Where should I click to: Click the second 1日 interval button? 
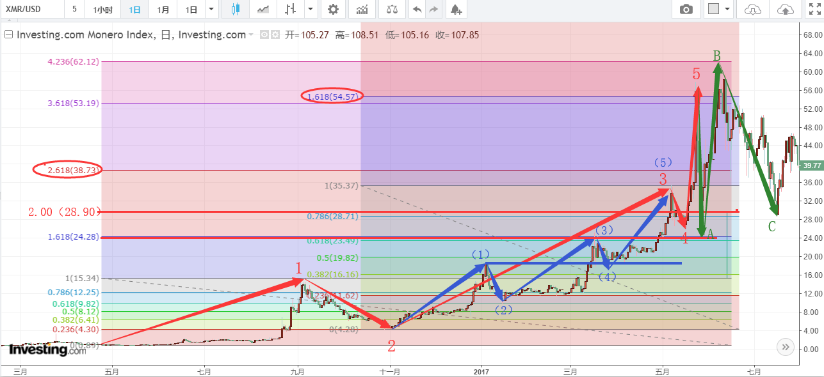point(191,10)
